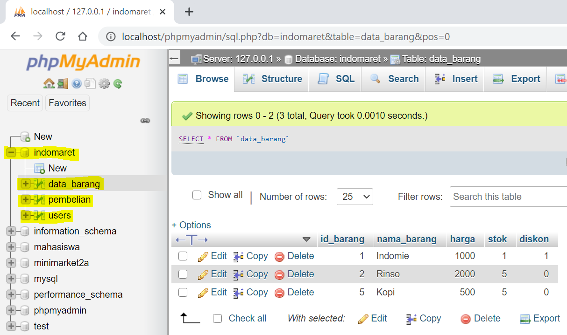This screenshot has width=567, height=335.
Task: Click the Favorites button
Action: [68, 103]
